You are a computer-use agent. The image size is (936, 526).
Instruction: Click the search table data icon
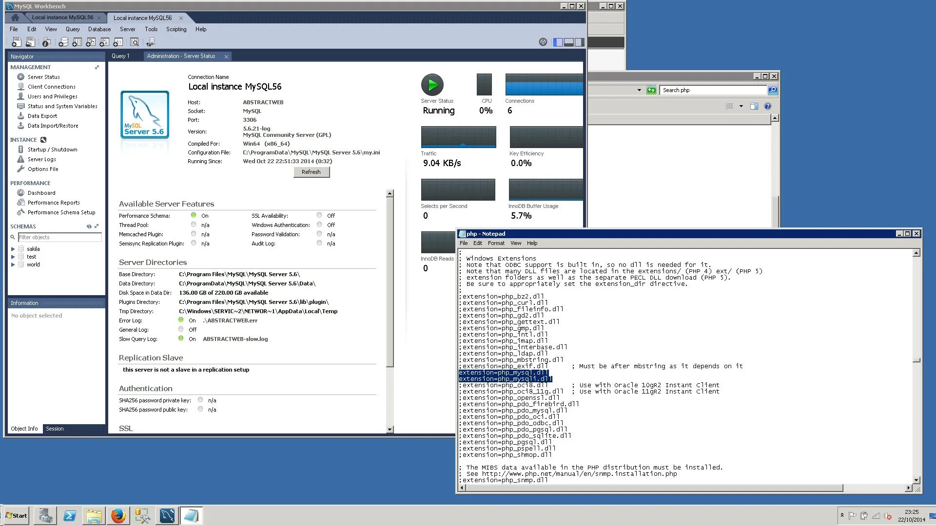coord(135,42)
